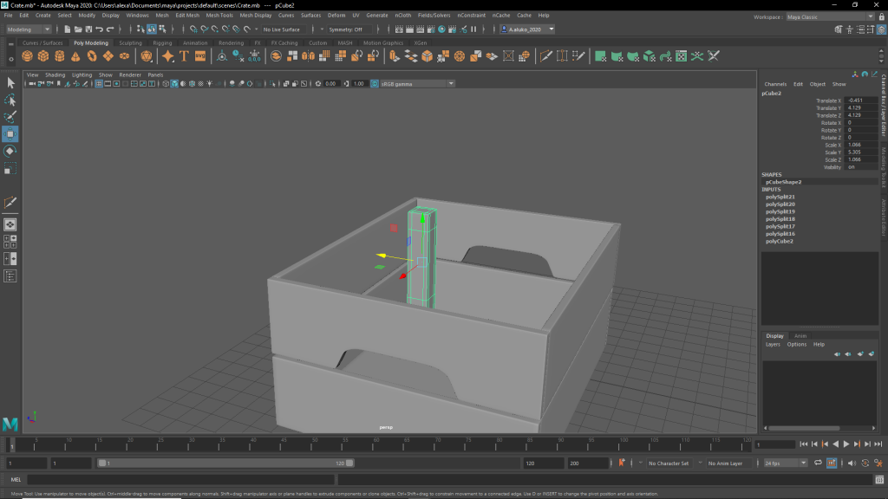This screenshot has height=499, width=888.
Task: Select the Lasso selection tool
Action: (10, 100)
